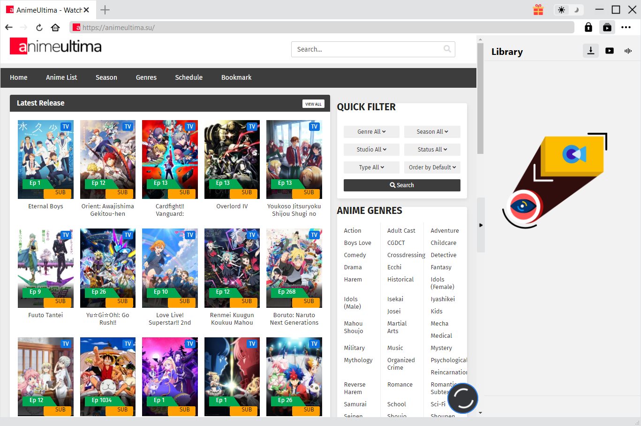Open the three-dots more options menu
Screen dimensions: 641x426
click(626, 28)
